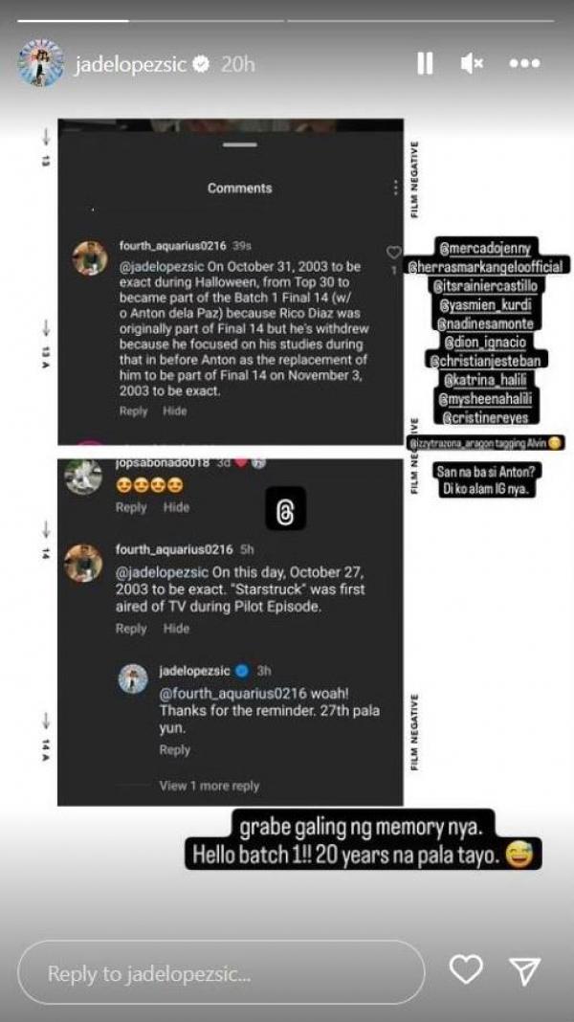Open the @yasmien_kurdi mention tag
The height and width of the screenshot is (1022, 574).
(485, 302)
